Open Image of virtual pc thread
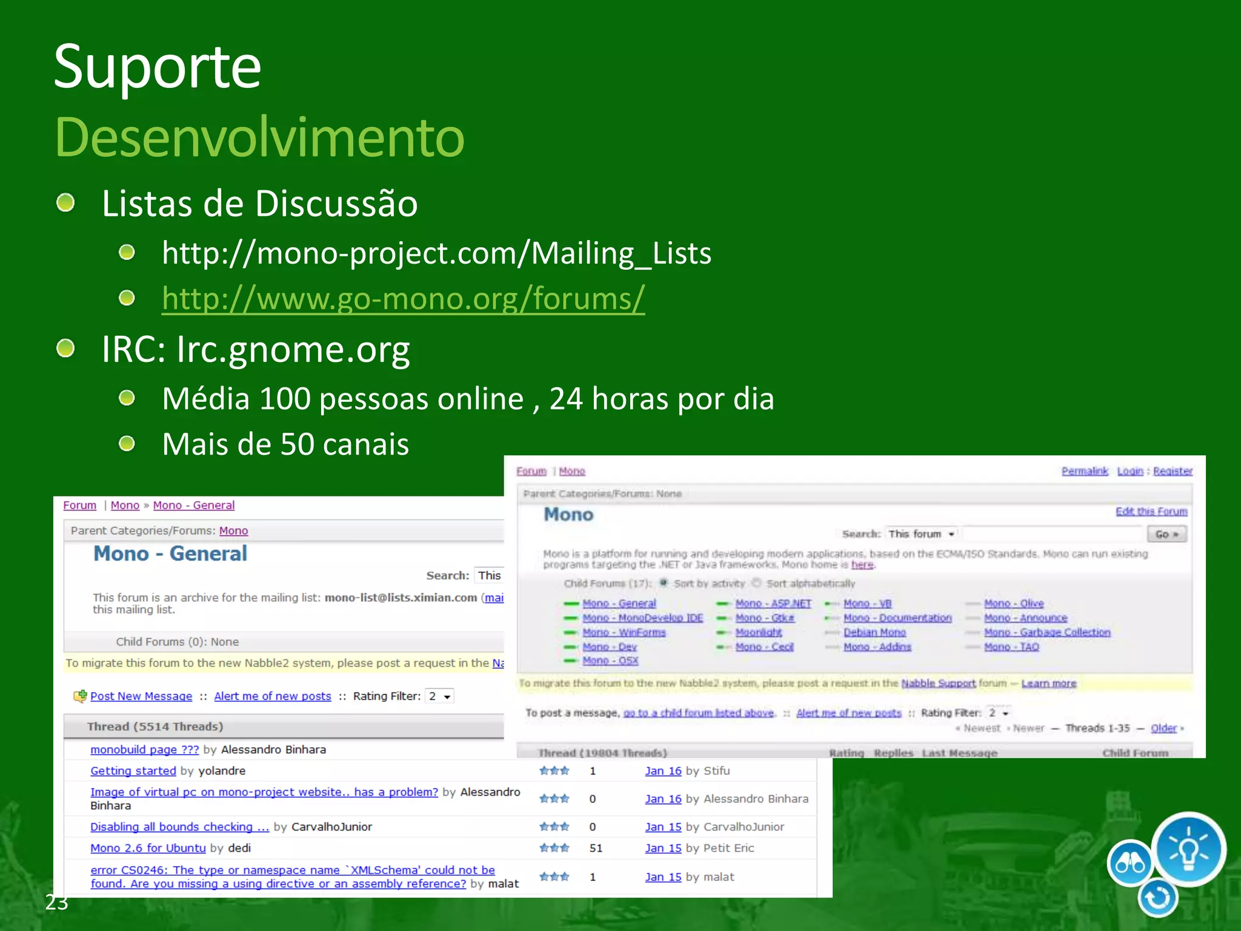1241x931 pixels. (x=264, y=792)
